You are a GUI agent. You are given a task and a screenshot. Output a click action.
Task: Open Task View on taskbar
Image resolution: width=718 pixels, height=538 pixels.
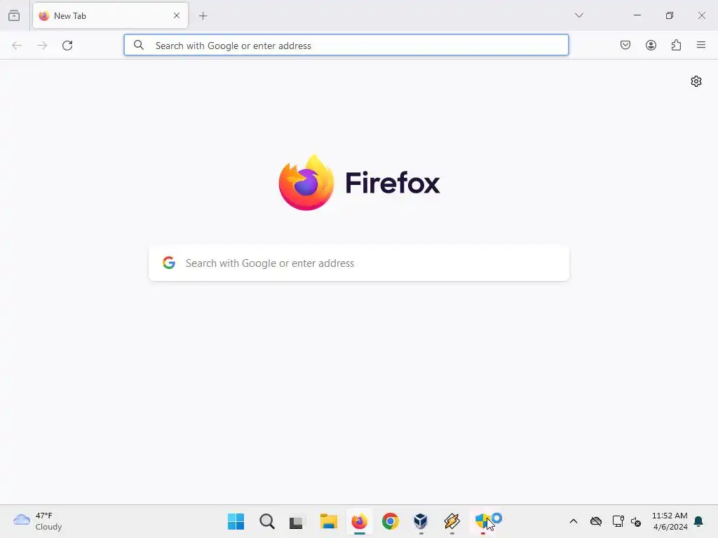297,521
